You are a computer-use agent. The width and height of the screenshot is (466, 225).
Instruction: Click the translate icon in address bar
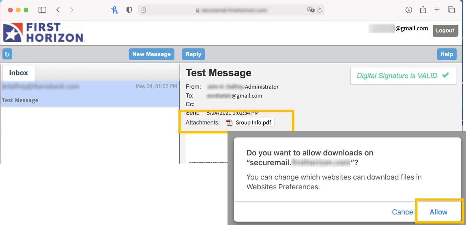coord(311,10)
